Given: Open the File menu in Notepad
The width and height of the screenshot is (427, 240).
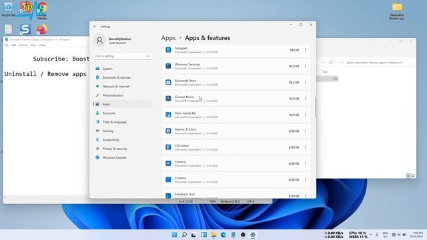Looking at the screenshot, I should [x=7, y=45].
